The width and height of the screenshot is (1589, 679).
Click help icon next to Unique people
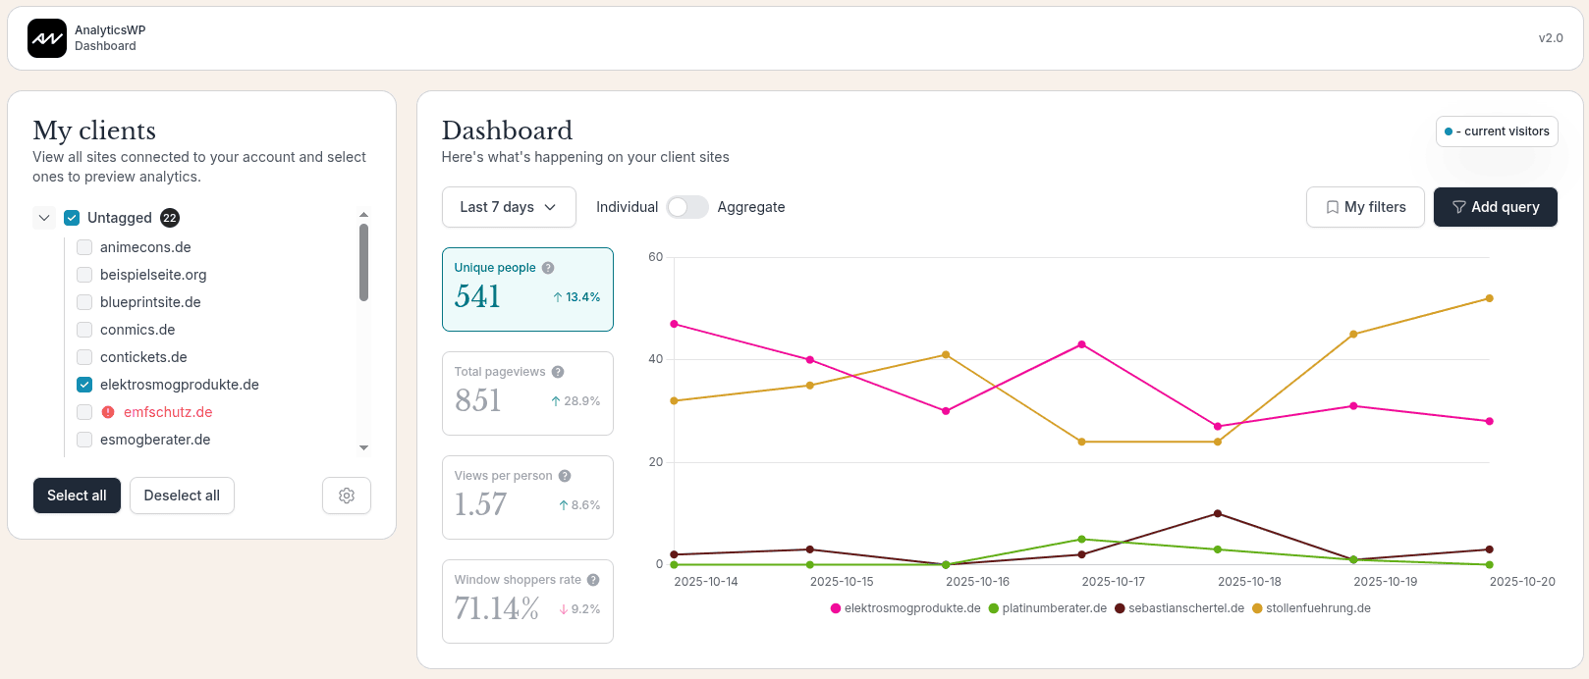point(548,268)
